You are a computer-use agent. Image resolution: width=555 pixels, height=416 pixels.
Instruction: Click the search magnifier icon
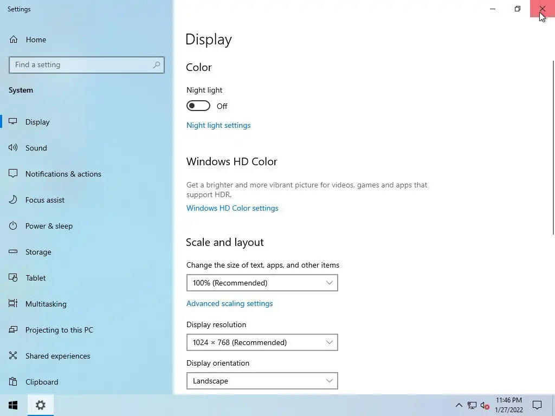point(157,65)
